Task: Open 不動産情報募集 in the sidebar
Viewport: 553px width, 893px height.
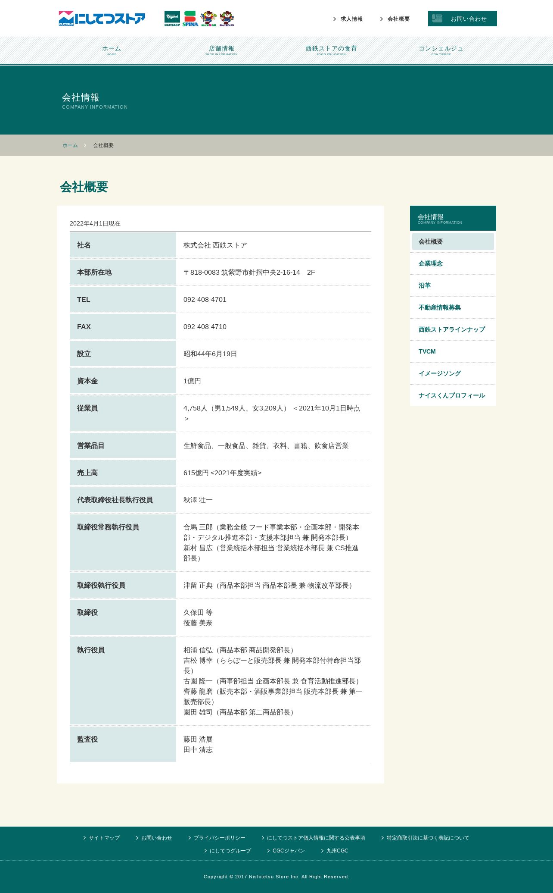Action: (x=453, y=307)
